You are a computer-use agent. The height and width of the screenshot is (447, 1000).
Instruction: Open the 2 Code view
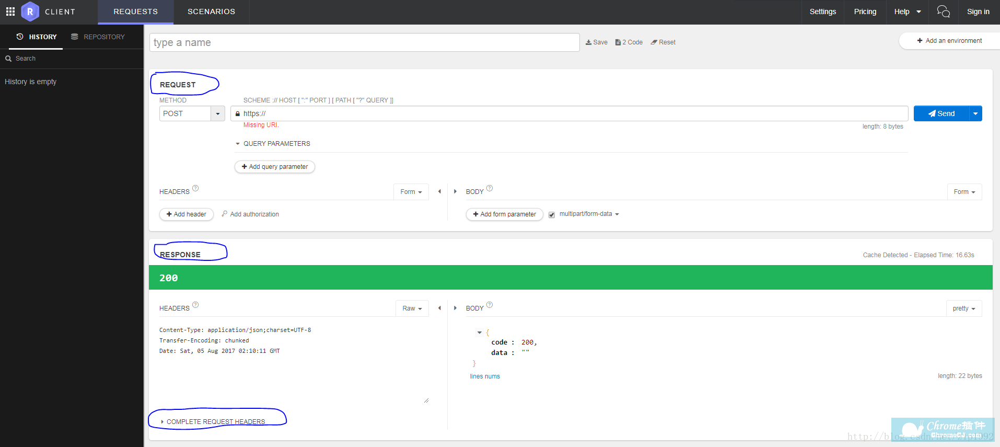coord(629,42)
